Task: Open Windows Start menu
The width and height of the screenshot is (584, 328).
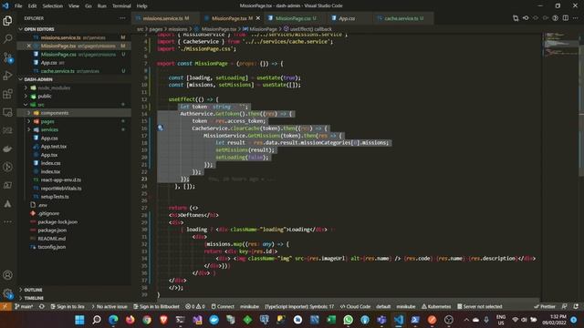Action: point(79,320)
